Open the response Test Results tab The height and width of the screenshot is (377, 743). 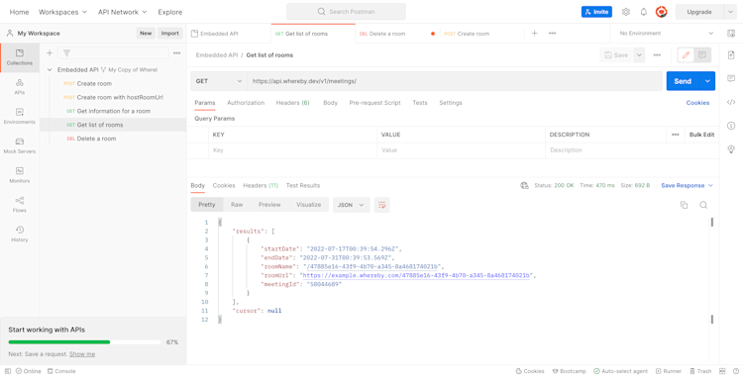[x=303, y=185]
